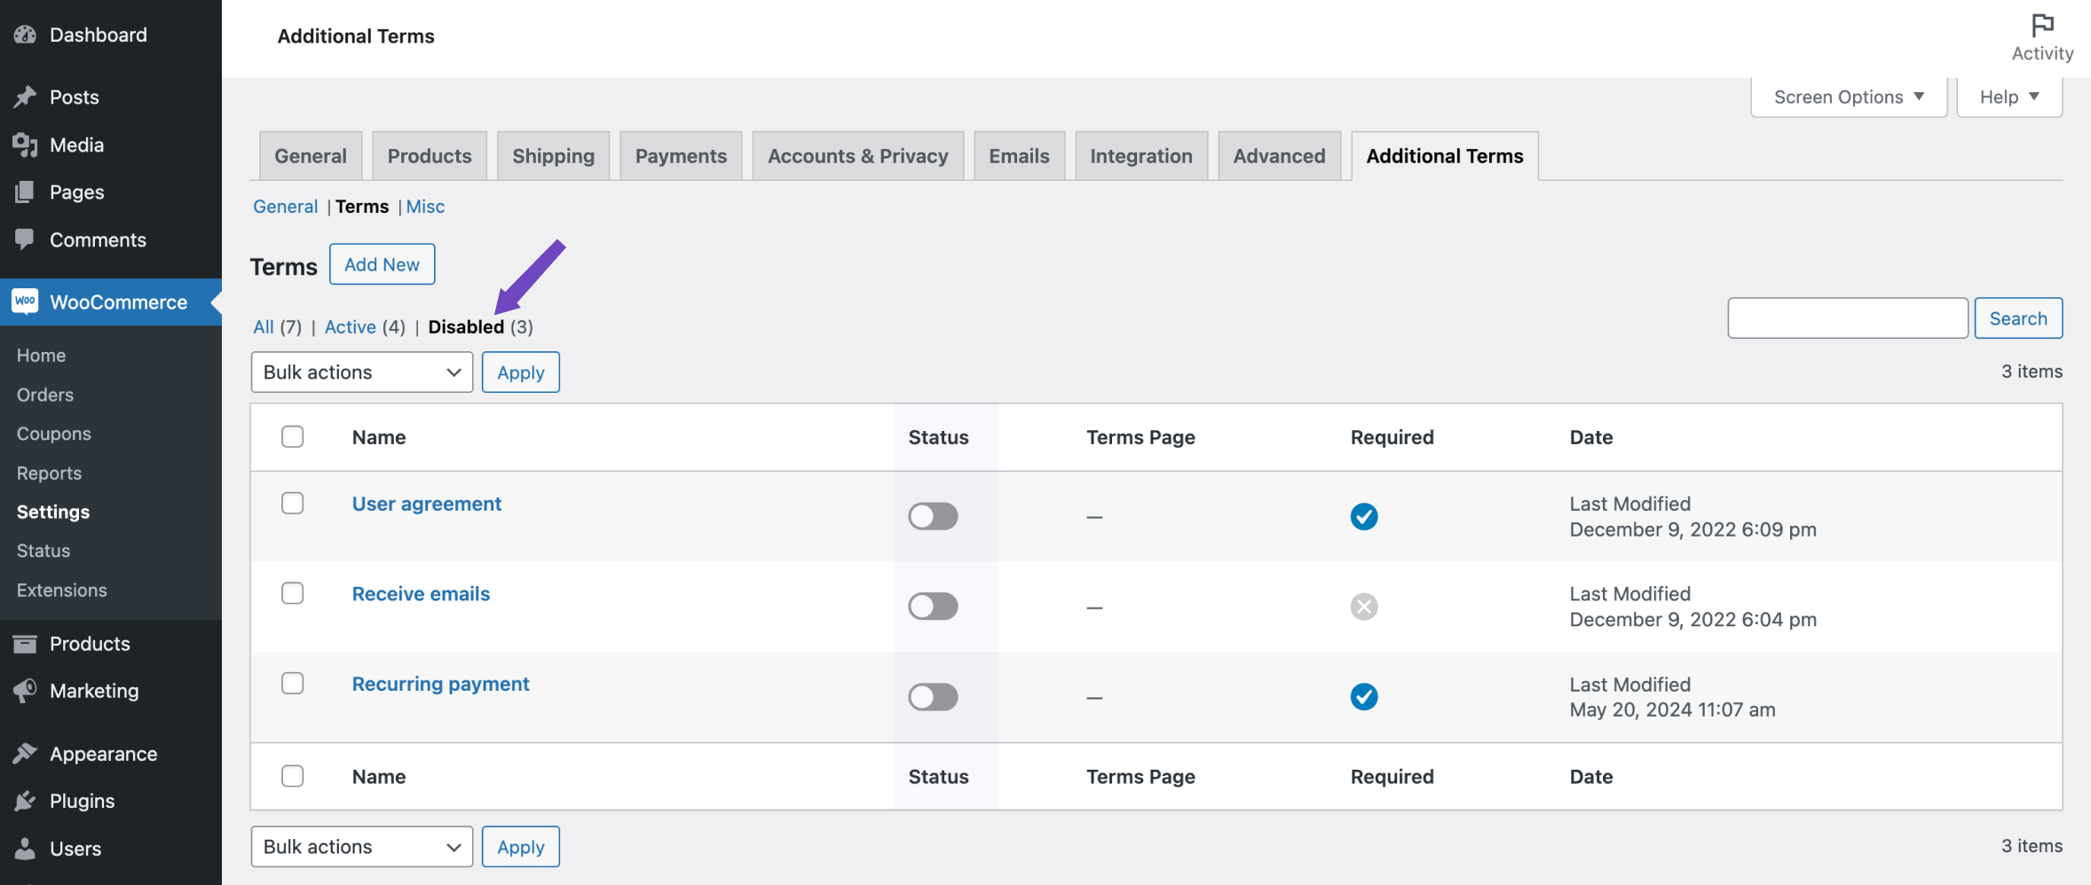This screenshot has width=2091, height=885.
Task: Click the Posts pushpin icon in sidebar
Action: click(25, 97)
